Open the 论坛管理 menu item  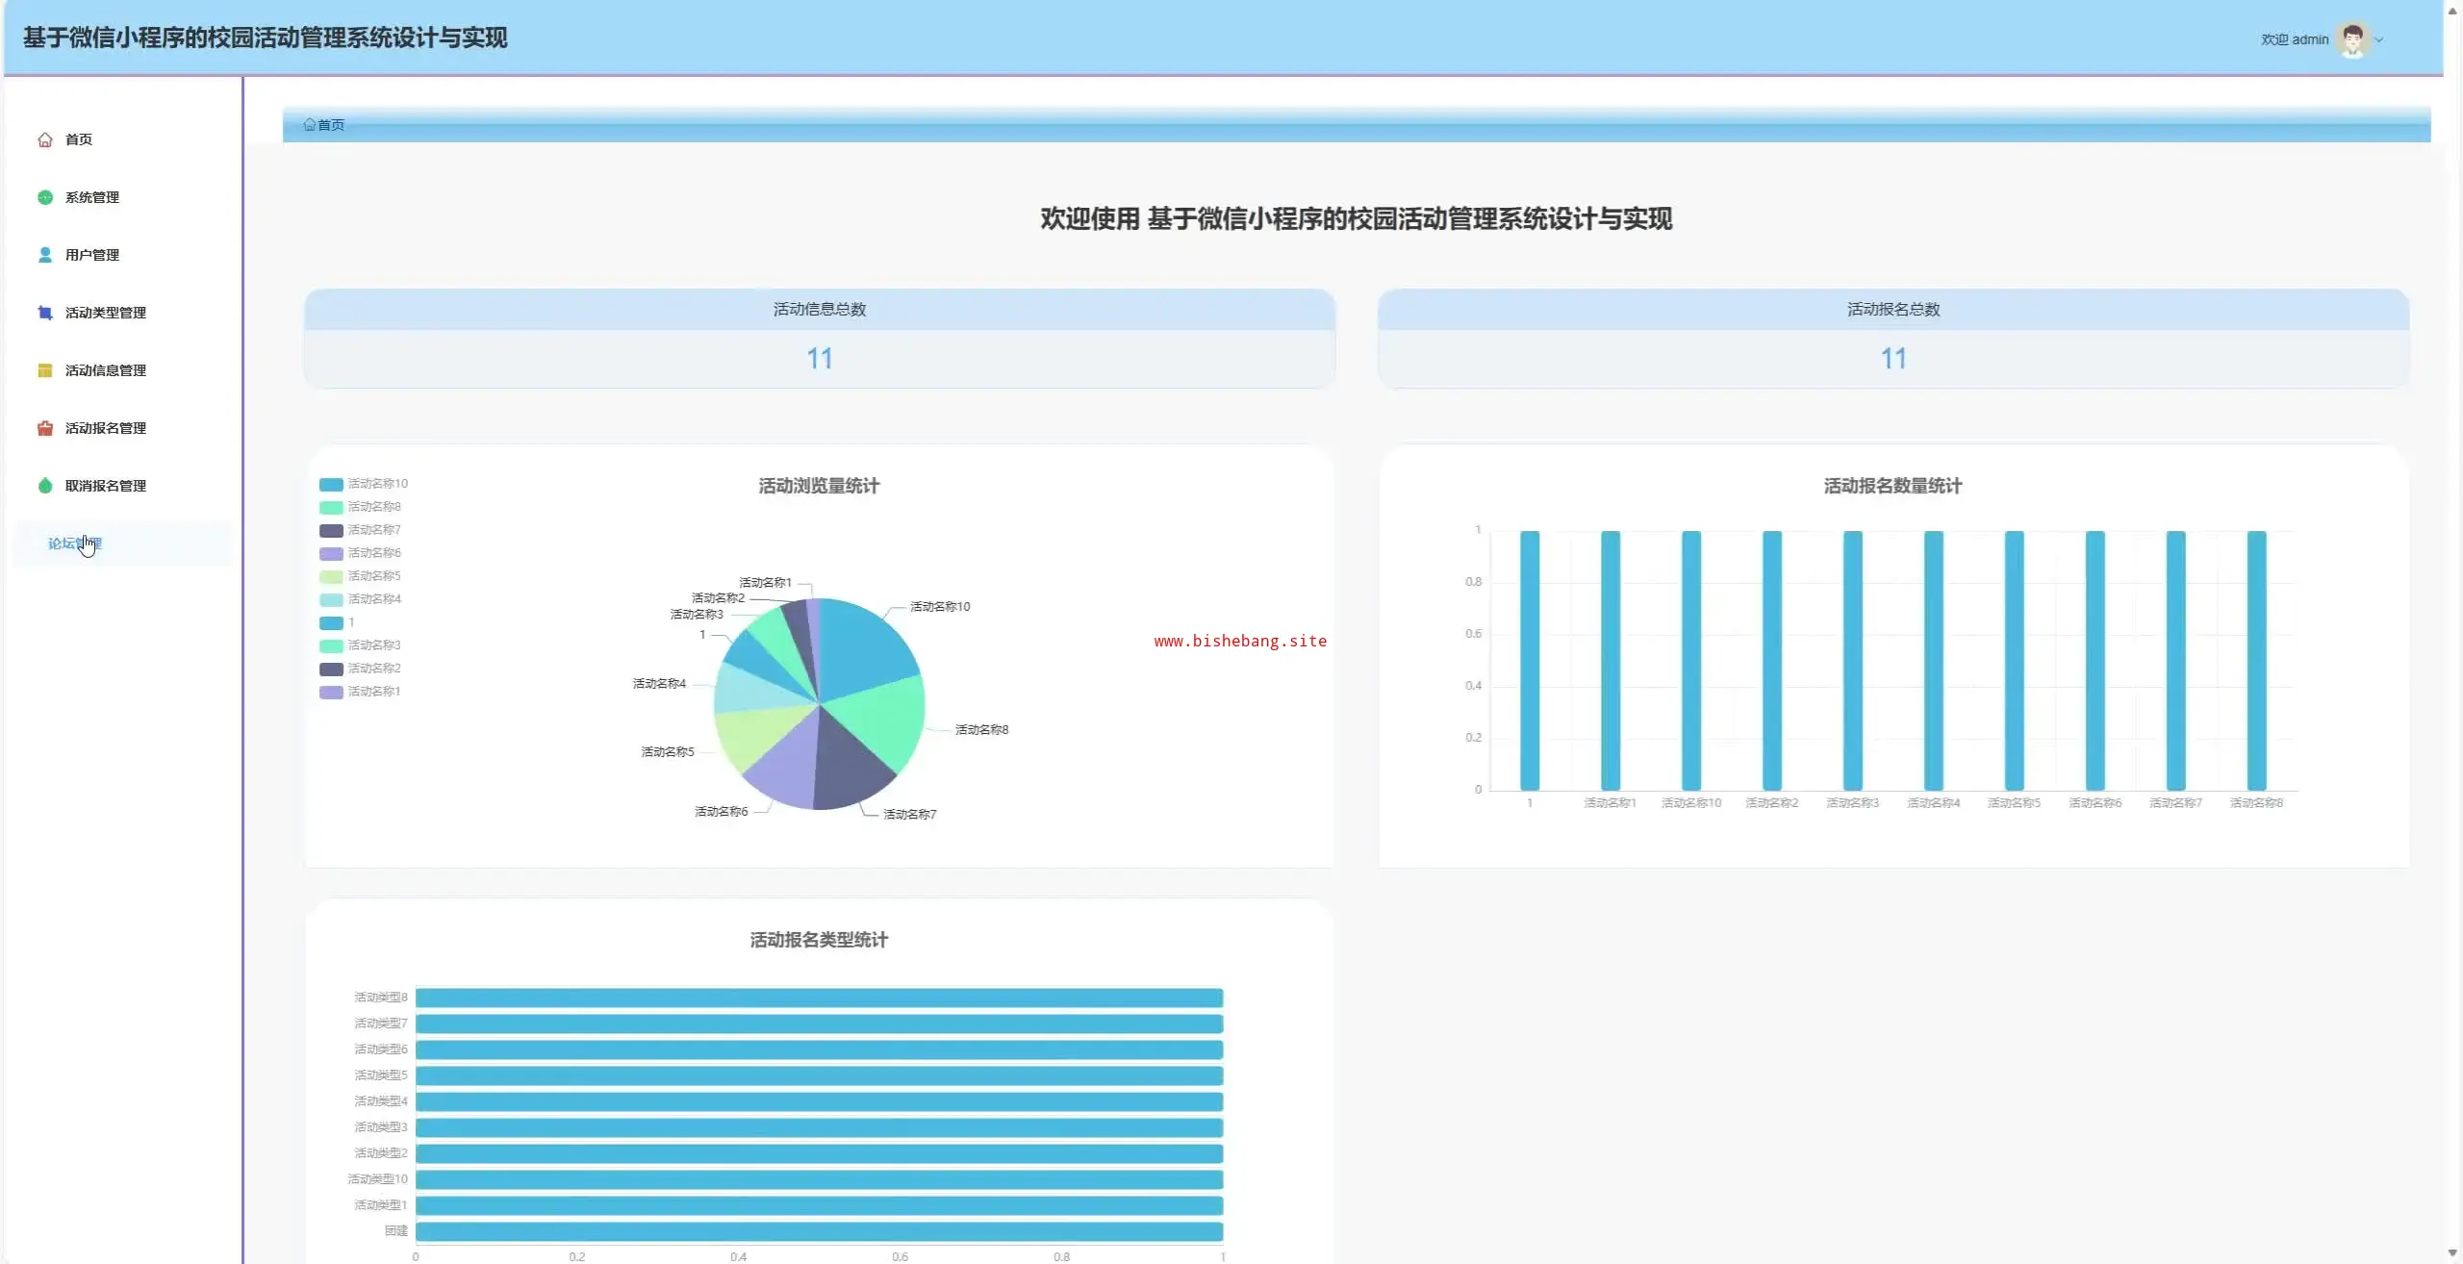[75, 544]
